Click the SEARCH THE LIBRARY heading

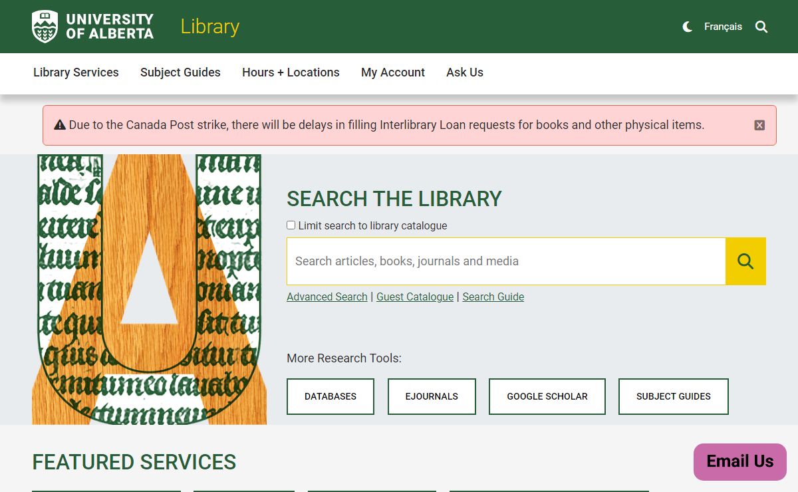point(394,199)
